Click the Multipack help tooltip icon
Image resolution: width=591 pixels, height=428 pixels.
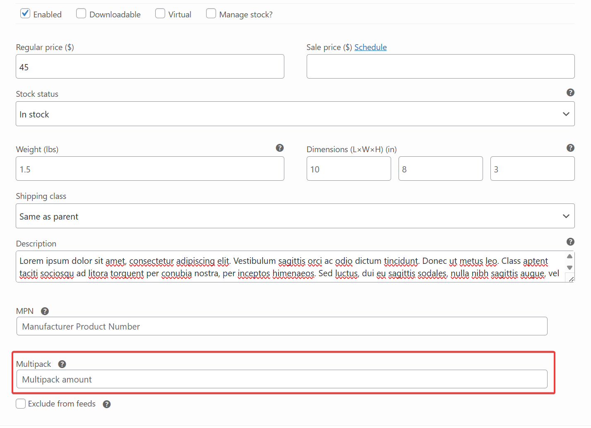pos(62,364)
